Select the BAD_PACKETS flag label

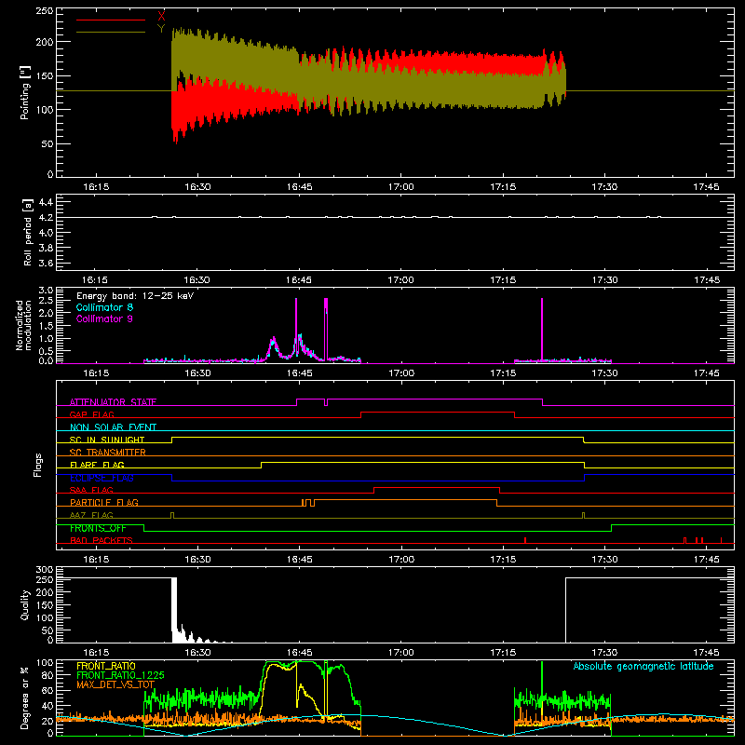(x=102, y=540)
